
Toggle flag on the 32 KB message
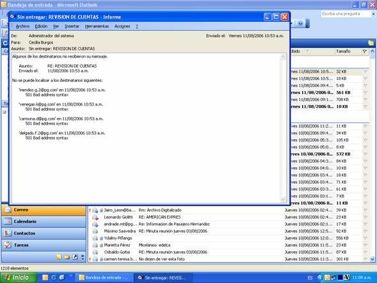(x=365, y=72)
